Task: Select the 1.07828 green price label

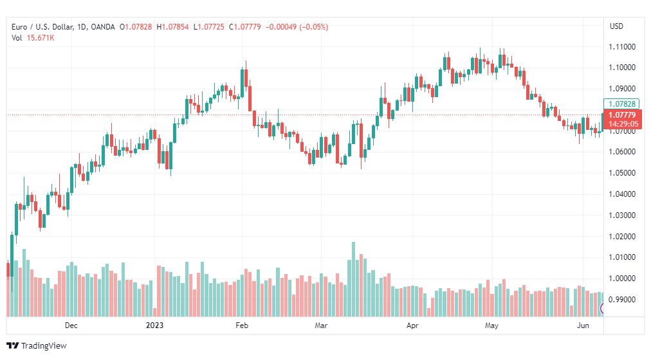Action: tap(621, 104)
